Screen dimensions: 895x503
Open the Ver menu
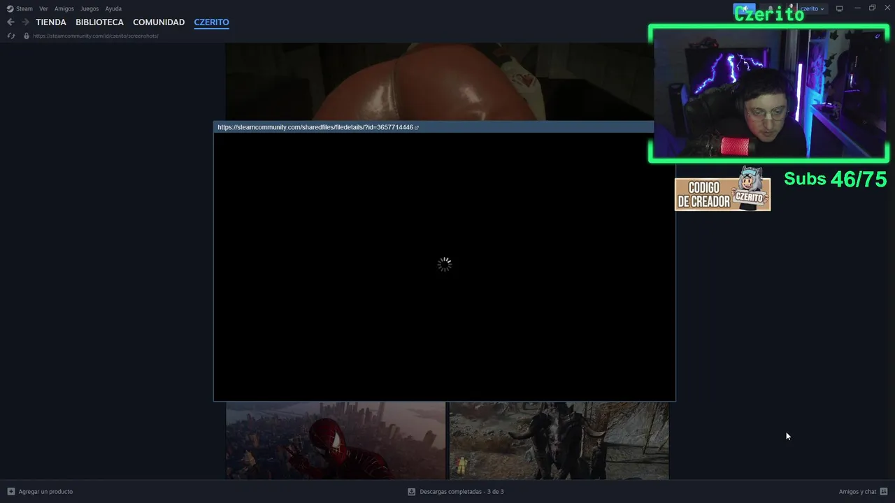(x=43, y=8)
